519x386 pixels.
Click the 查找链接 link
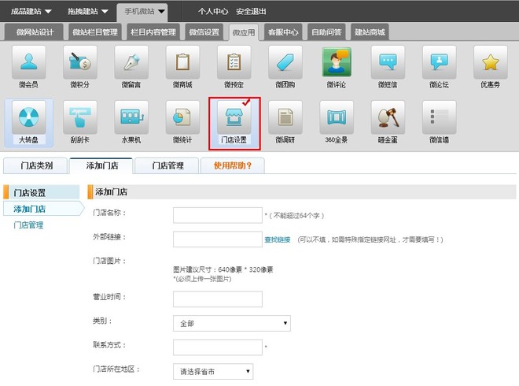278,239
